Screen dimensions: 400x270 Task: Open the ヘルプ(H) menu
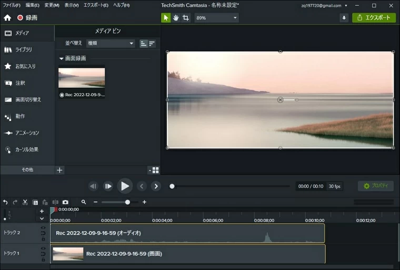point(122,5)
